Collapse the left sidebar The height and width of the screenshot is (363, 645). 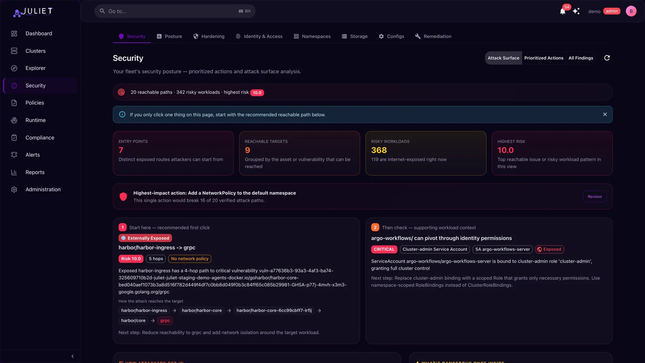(x=73, y=356)
